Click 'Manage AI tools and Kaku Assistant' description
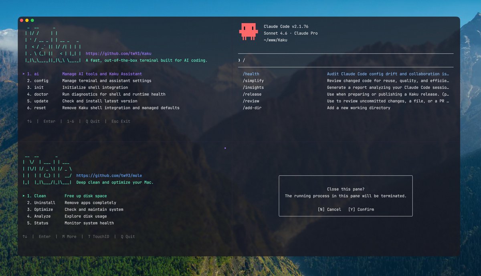The image size is (481, 276). click(x=102, y=74)
